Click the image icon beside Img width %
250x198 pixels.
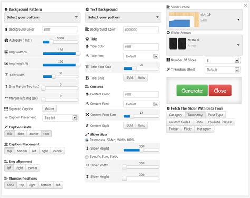tap(6, 52)
